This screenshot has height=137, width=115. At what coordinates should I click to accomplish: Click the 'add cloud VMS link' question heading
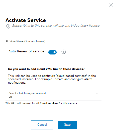click(x=46, y=69)
